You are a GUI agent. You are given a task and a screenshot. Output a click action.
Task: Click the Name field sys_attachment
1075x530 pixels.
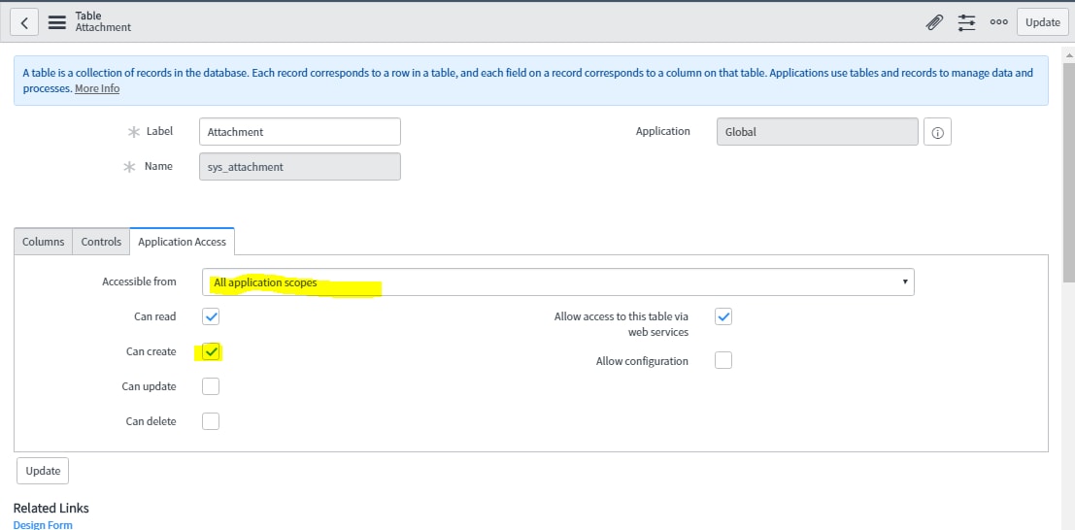pos(300,167)
